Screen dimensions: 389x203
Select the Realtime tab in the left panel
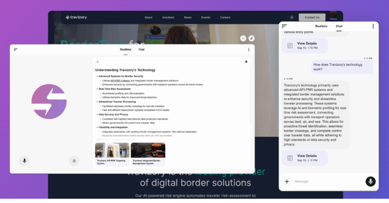coord(126,49)
